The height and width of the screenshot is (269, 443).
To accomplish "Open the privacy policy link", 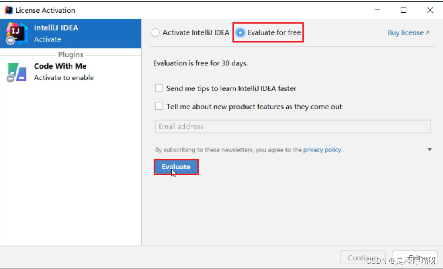I will [322, 150].
